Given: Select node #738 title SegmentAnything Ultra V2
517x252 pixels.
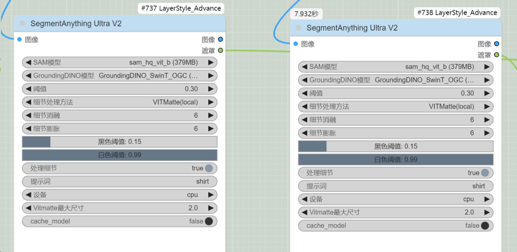Looking at the screenshot, I should point(352,28).
